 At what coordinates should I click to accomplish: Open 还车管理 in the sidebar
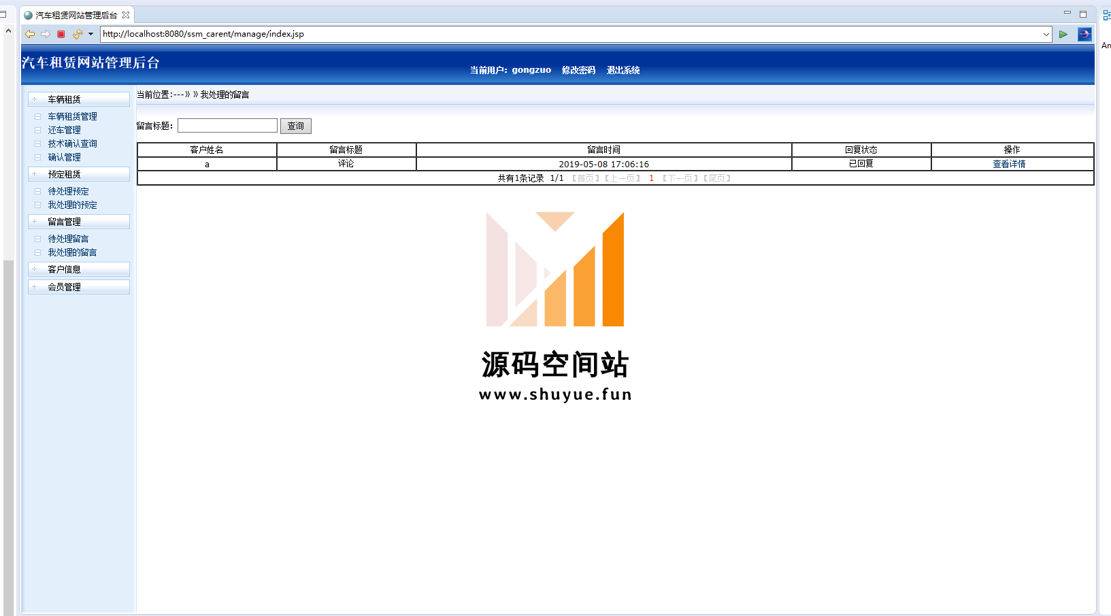(x=64, y=130)
